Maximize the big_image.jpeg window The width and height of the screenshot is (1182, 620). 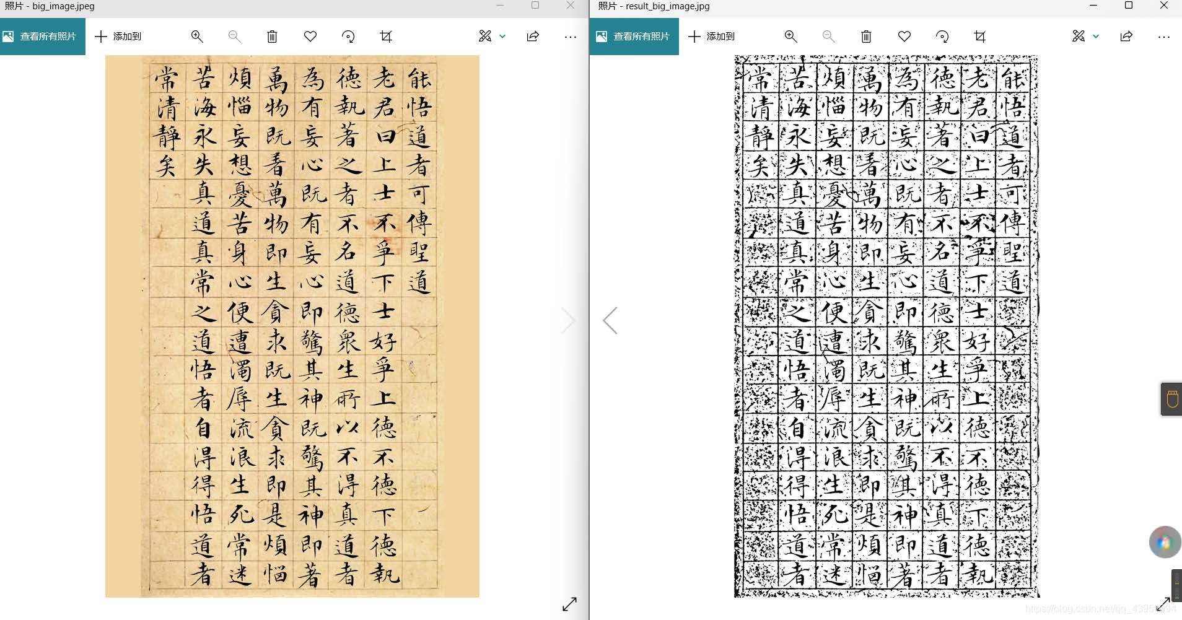535,6
